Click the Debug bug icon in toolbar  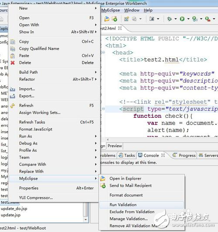169,19
